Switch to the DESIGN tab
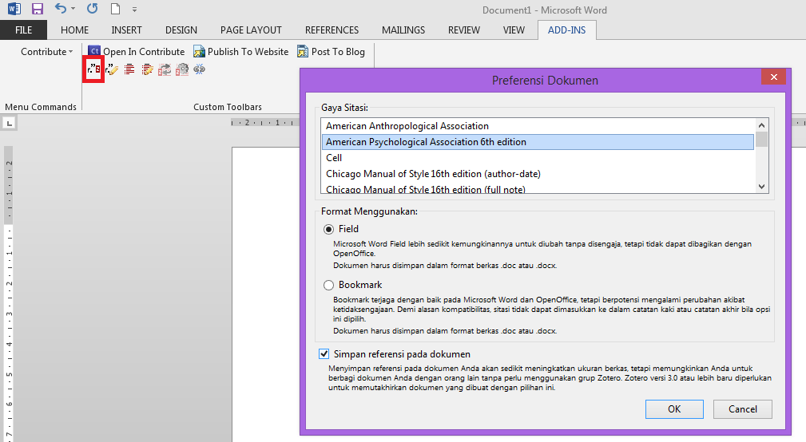Image resolution: width=806 pixels, height=442 pixels. (x=181, y=30)
